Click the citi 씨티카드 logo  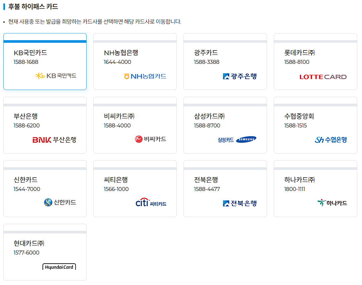tap(151, 202)
